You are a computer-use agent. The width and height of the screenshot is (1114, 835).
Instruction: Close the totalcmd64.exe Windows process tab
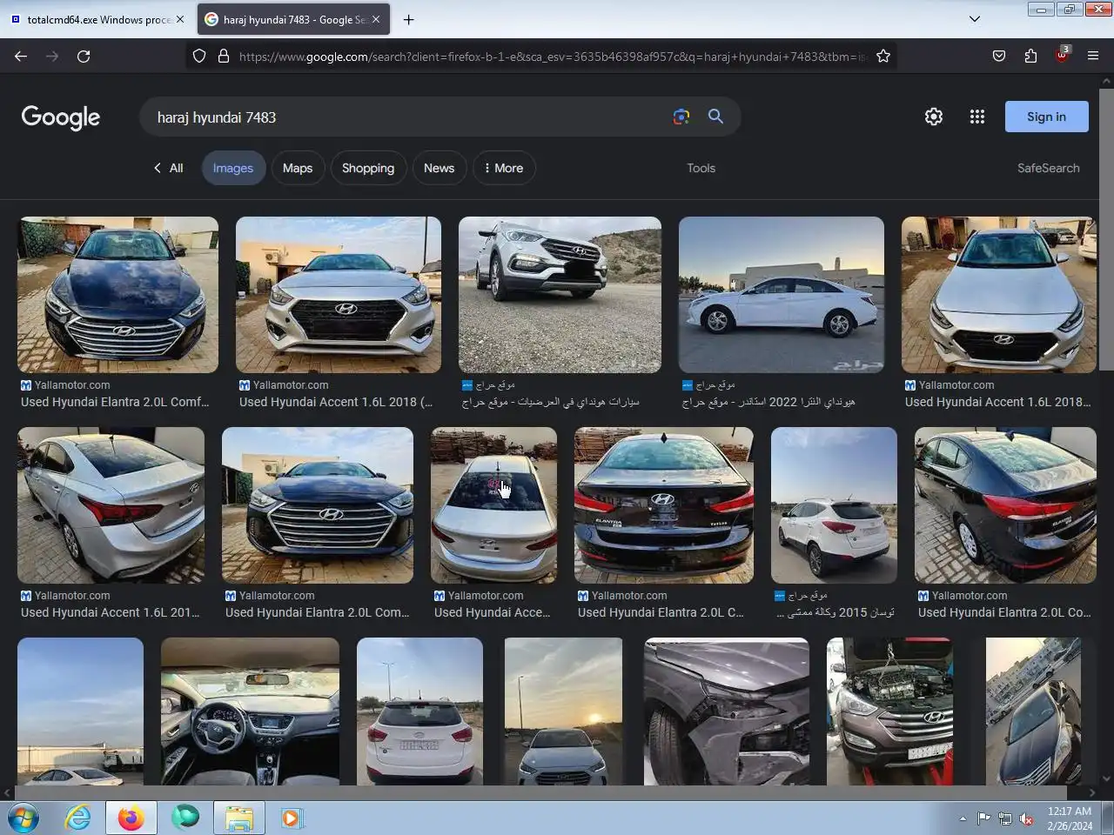180,19
